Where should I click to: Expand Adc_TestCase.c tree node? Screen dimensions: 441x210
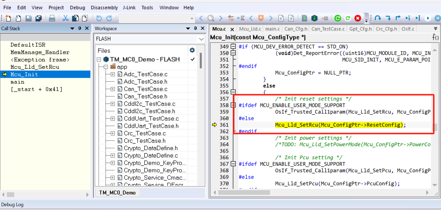[112, 74]
